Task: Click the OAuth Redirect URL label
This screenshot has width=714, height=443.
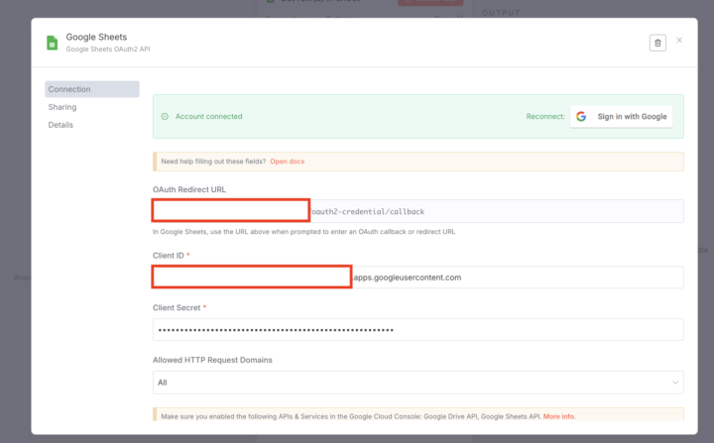Action: coord(189,189)
